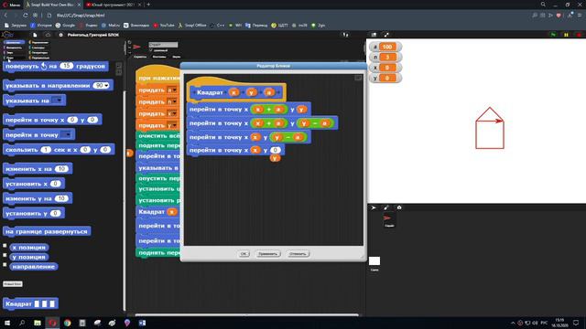Open File Explorer from the taskbar
This screenshot has height=329, width=586.
38,323
